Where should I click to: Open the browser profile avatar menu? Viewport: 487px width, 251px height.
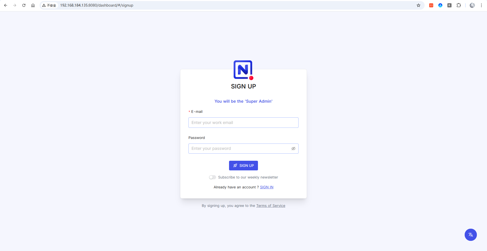(x=472, y=5)
